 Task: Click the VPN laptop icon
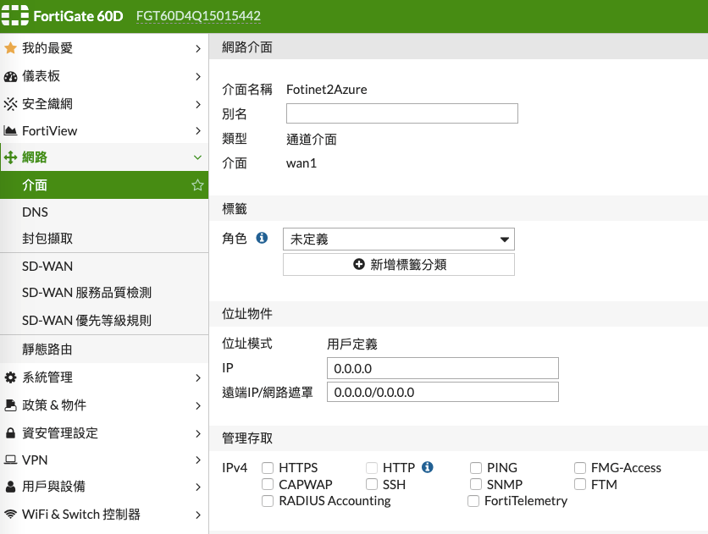click(x=10, y=460)
